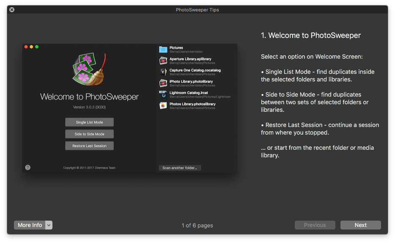Click the Copyright Overmacs Team text

89,167
